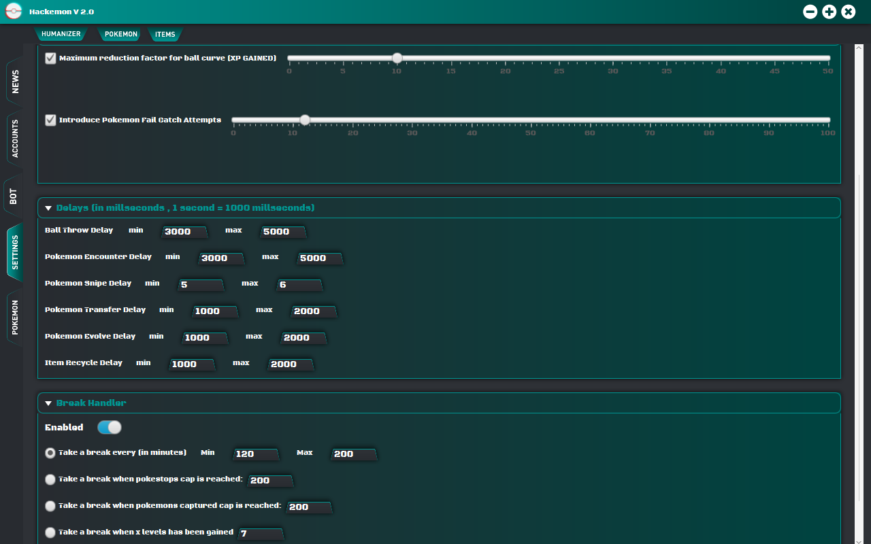Open the Humanizer tab

tap(61, 34)
